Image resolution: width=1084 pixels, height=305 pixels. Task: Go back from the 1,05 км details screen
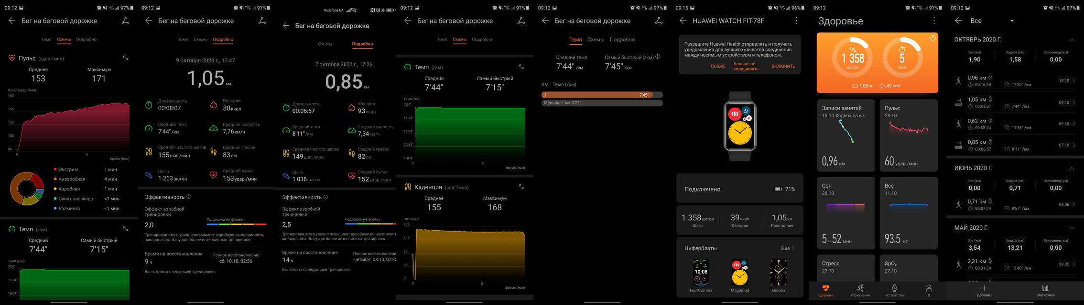coord(149,20)
